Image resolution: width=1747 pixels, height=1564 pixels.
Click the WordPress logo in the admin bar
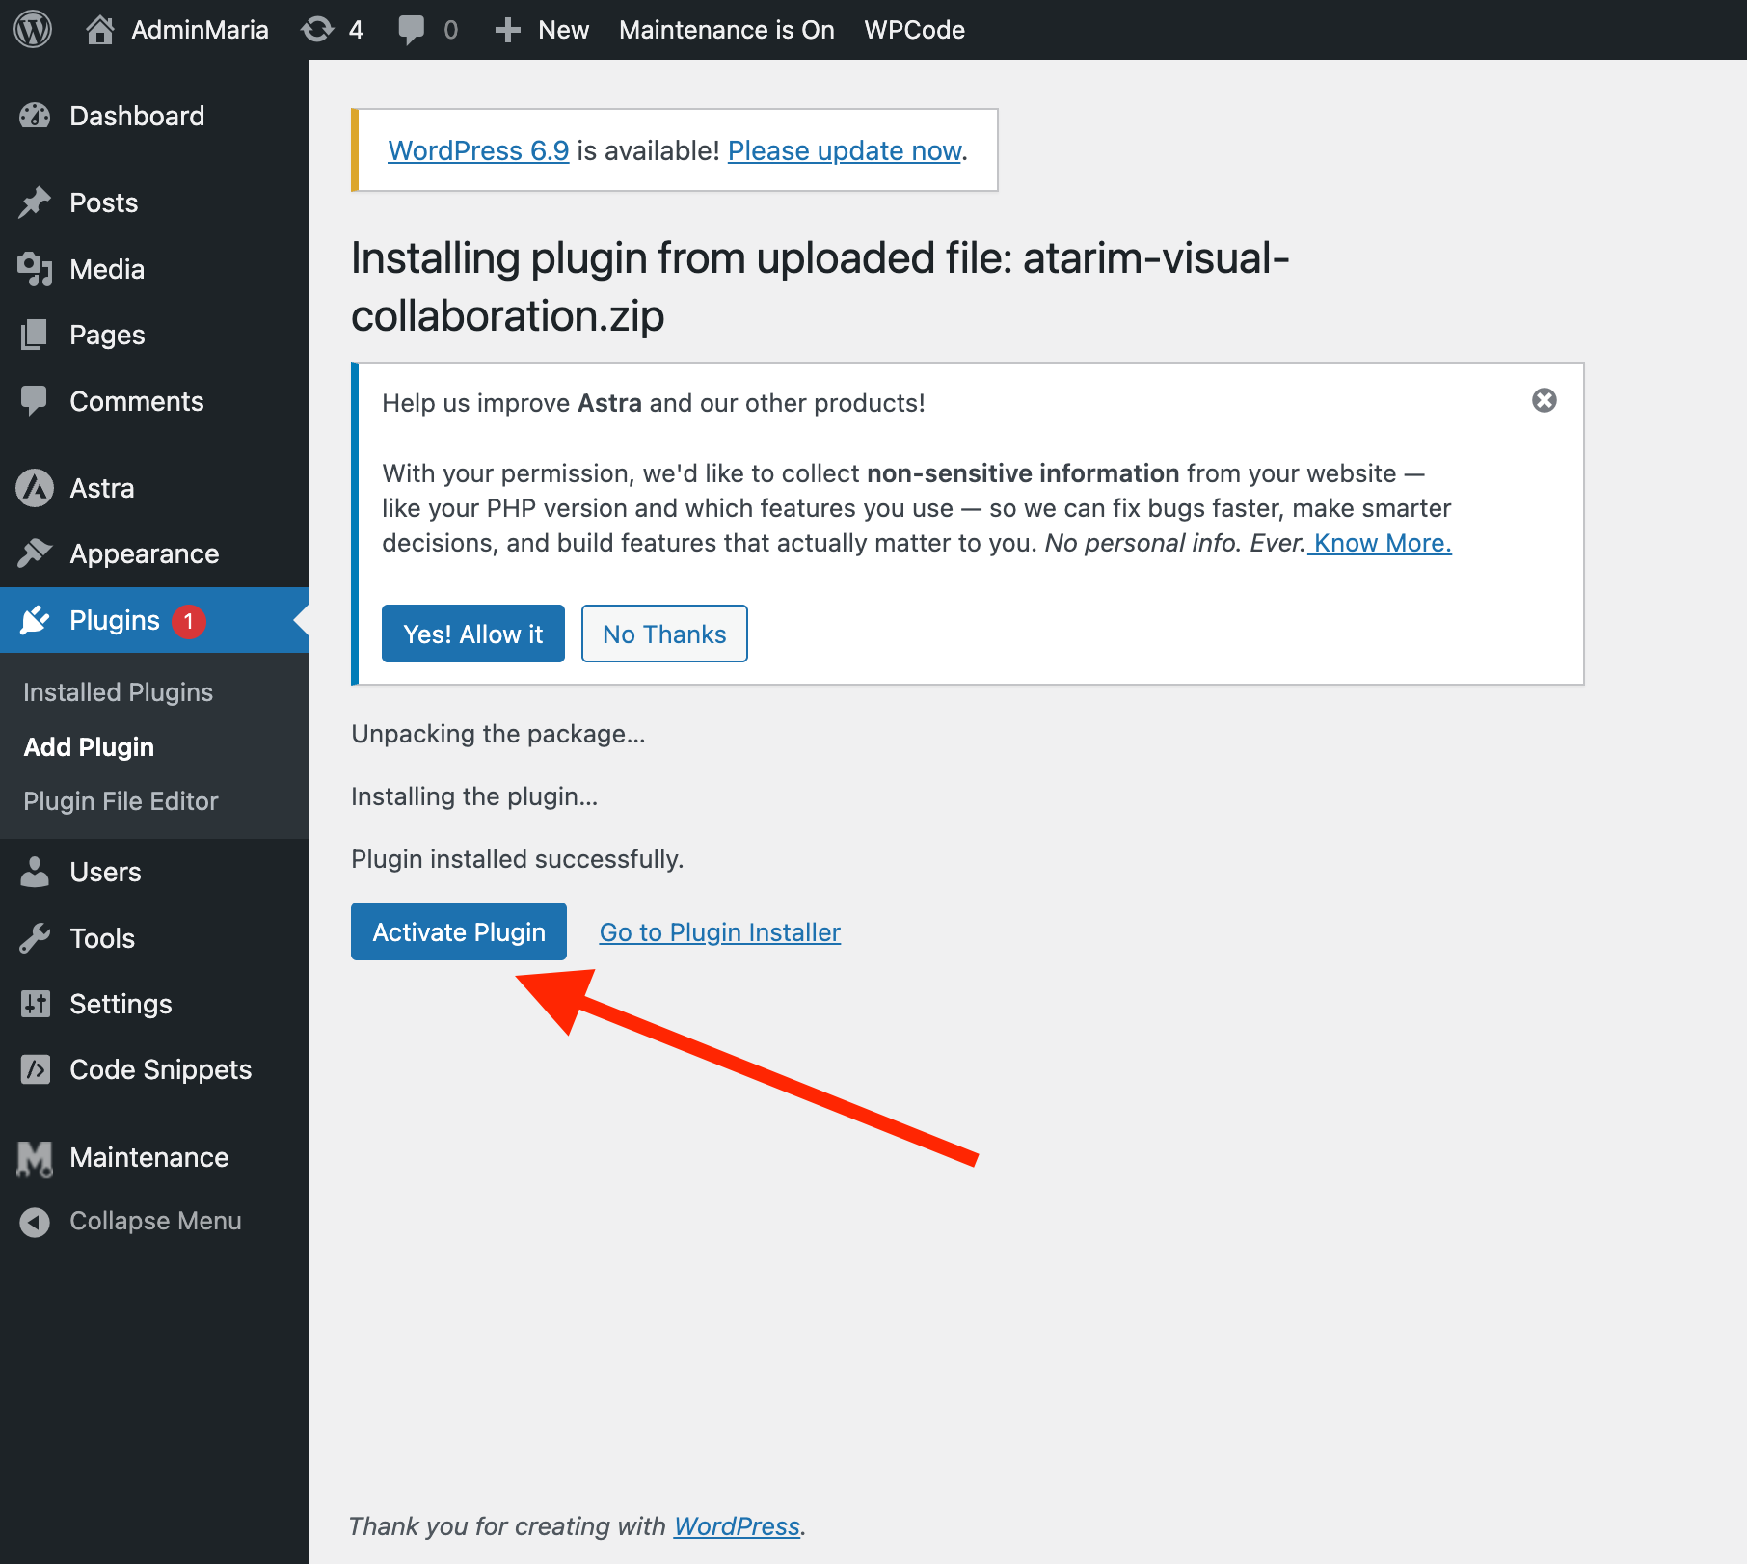tap(32, 29)
